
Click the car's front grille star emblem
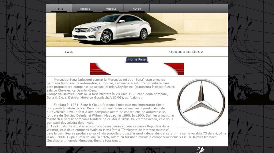(79, 30)
